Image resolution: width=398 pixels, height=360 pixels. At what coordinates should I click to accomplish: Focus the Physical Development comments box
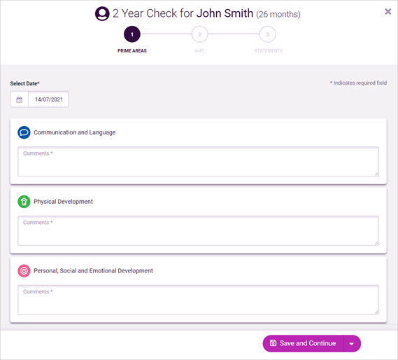pyautogui.click(x=198, y=230)
